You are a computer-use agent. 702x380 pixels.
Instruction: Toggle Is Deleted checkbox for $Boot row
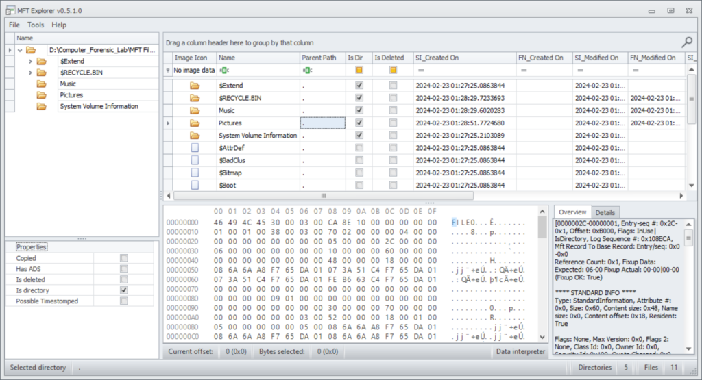[x=393, y=185]
